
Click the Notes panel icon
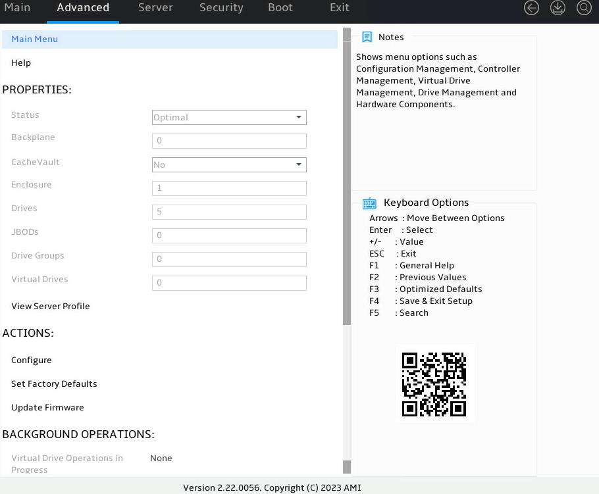coord(367,37)
